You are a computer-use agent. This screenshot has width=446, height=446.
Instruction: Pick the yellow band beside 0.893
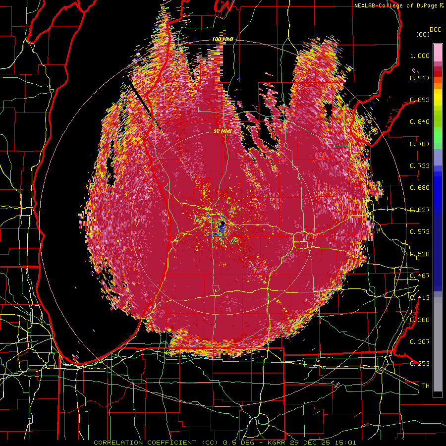[x=438, y=98]
